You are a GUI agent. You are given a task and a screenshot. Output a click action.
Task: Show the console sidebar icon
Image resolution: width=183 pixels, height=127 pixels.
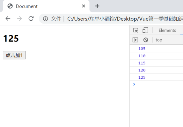coord(135,40)
